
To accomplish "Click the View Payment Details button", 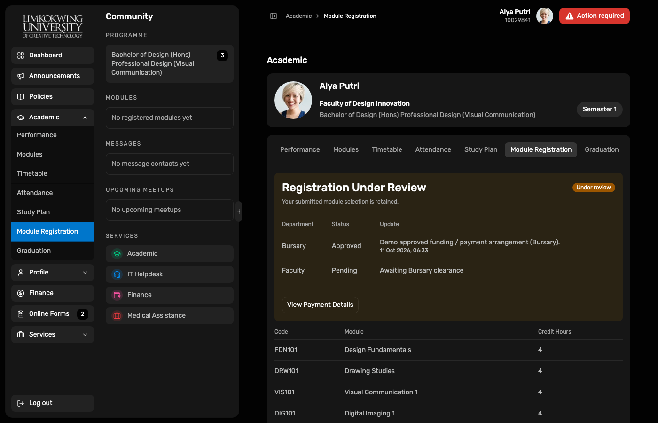I will (x=320, y=305).
